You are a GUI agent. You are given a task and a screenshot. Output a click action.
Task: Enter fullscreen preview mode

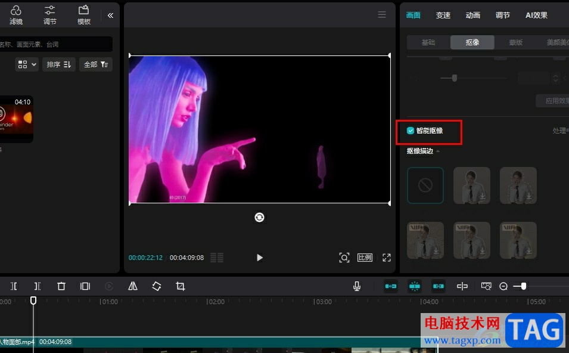coord(387,258)
